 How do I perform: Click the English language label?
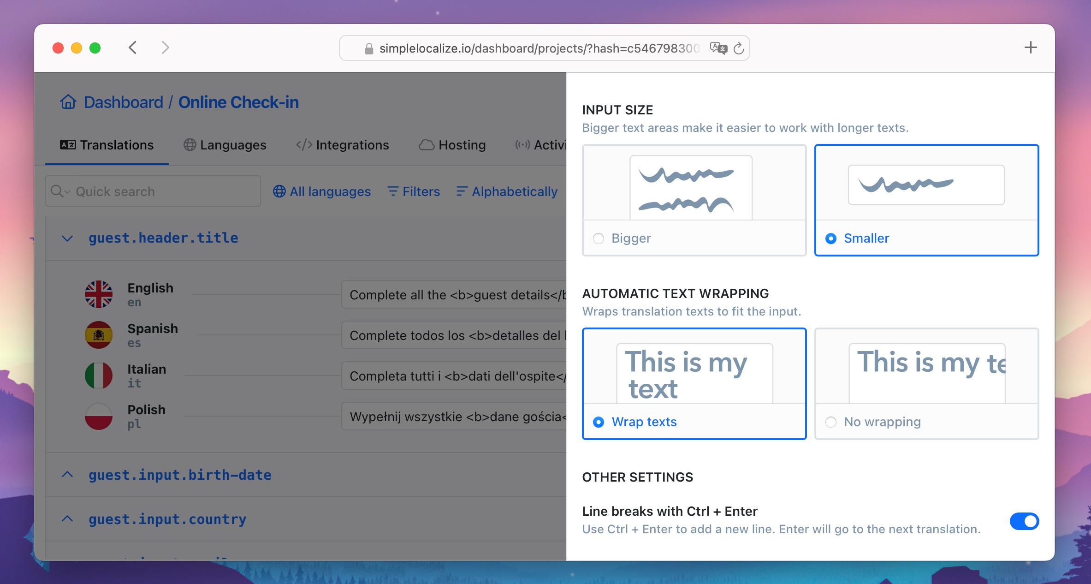(x=150, y=288)
